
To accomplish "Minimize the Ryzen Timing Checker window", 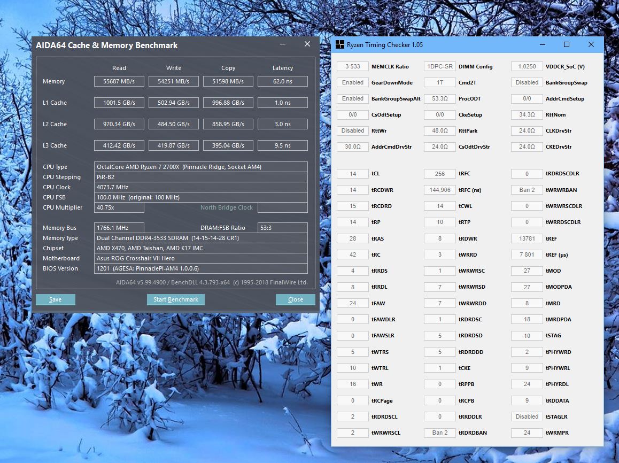I will [x=543, y=44].
